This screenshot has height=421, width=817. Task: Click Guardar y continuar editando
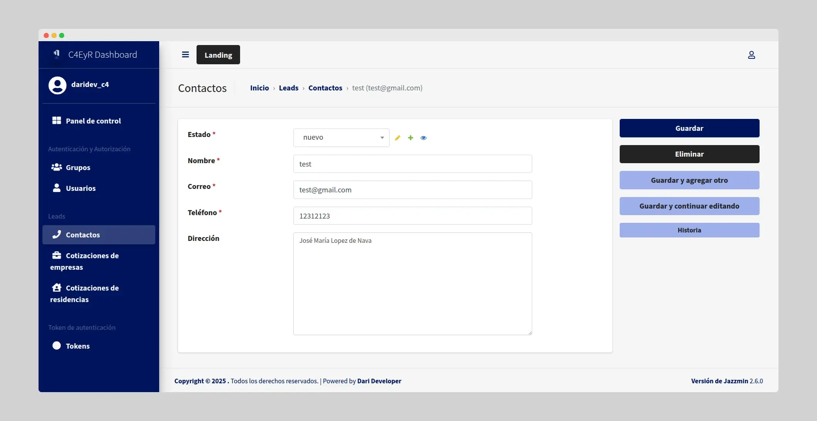689,206
